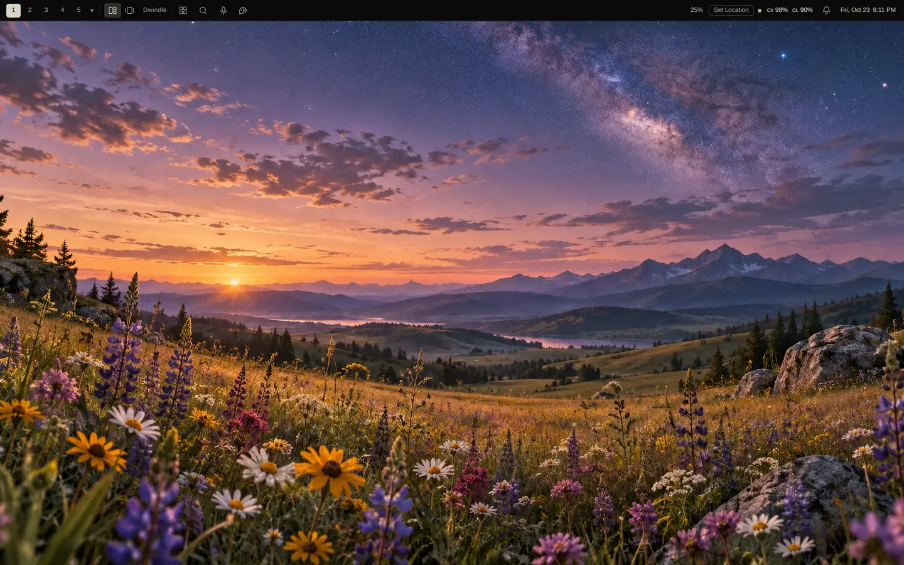This screenshot has height=565, width=904.
Task: Select the tiled layout icon
Action: coord(112,10)
